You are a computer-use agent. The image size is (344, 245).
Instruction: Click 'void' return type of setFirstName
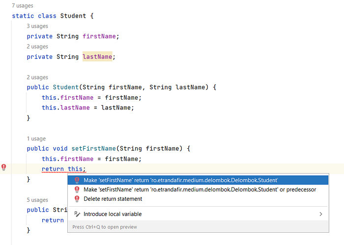coord(60,149)
